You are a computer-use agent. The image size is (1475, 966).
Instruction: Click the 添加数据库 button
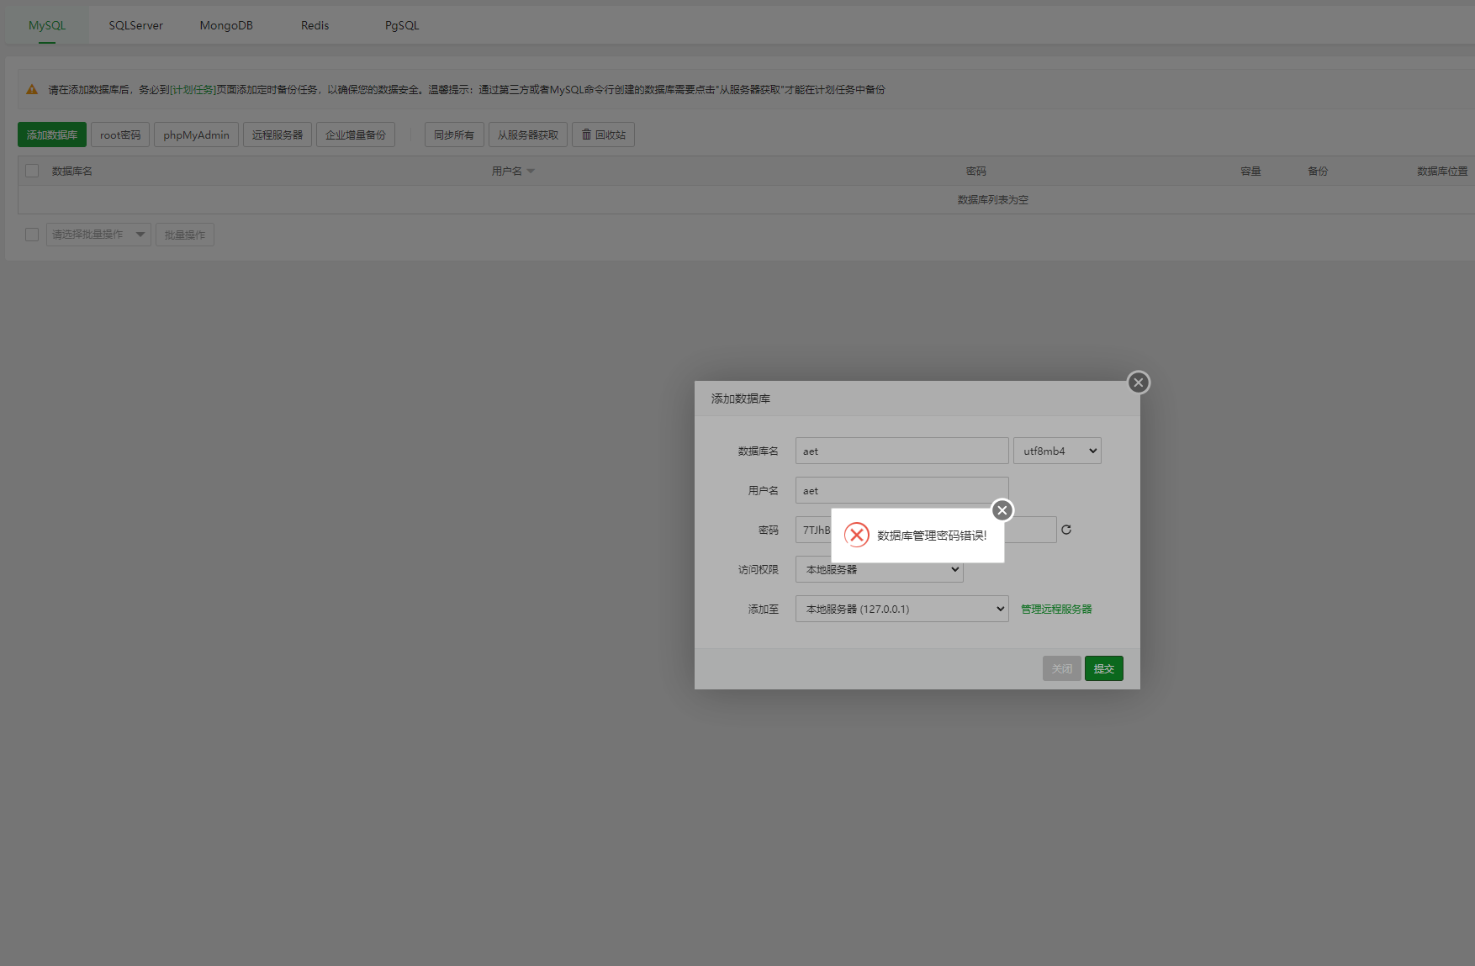tap(52, 135)
